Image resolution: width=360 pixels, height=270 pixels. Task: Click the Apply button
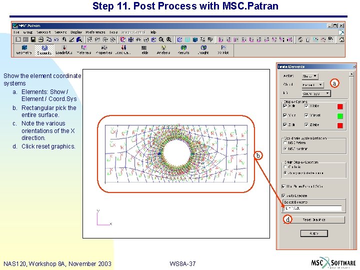[x=314, y=233]
